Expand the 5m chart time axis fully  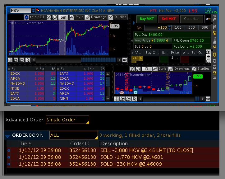coord(125,60)
